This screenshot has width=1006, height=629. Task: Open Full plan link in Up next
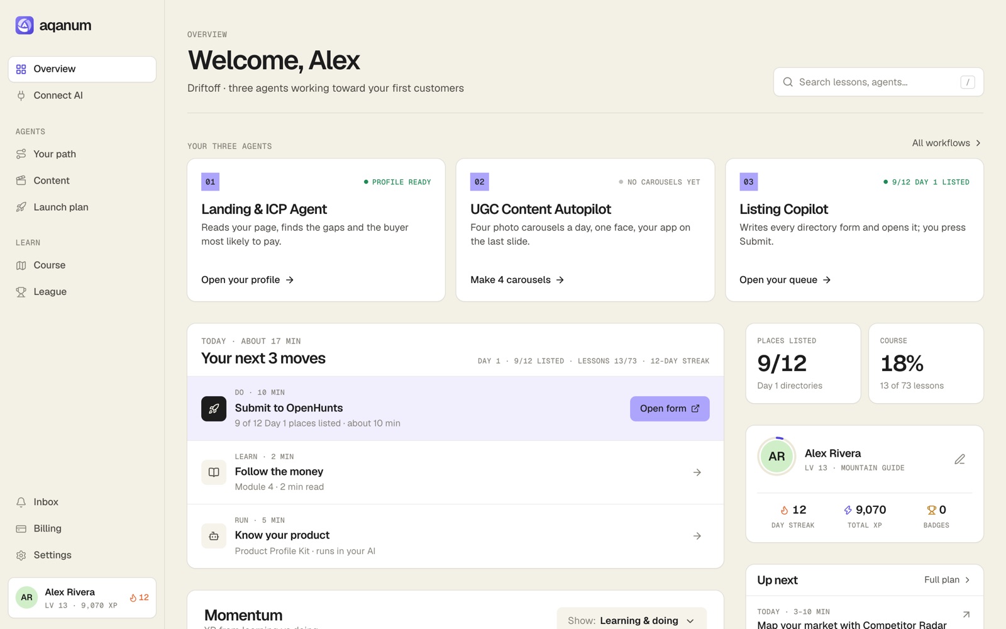click(x=948, y=580)
